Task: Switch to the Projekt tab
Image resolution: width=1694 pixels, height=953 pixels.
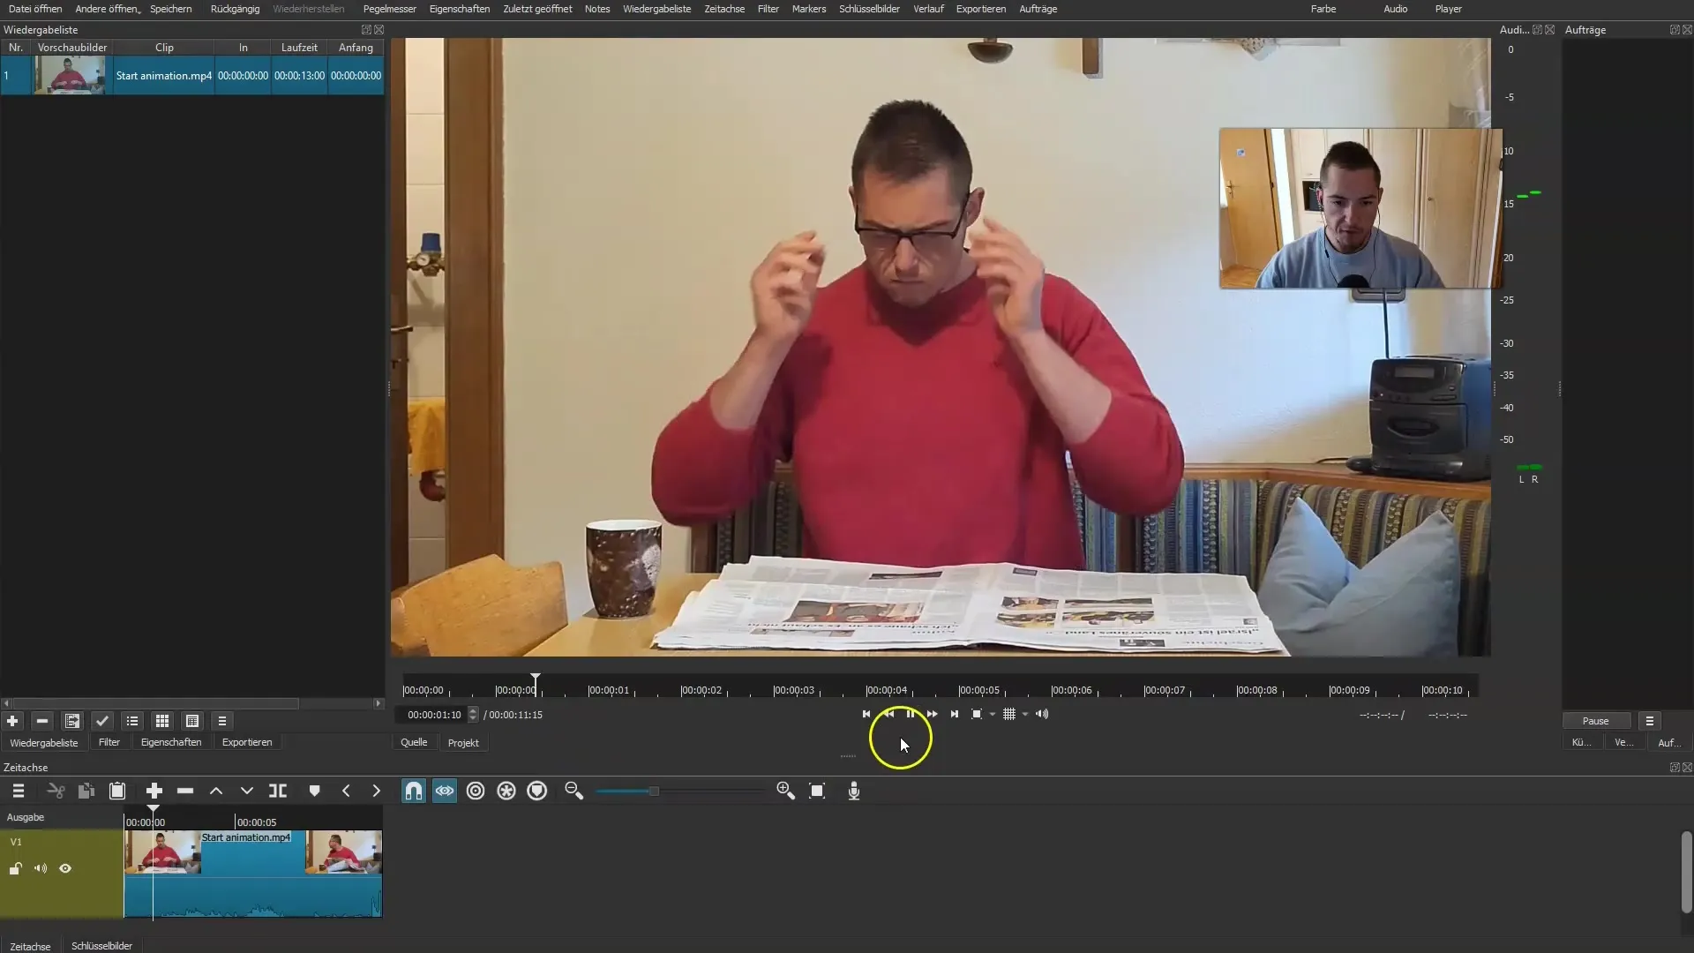Action: tap(463, 743)
